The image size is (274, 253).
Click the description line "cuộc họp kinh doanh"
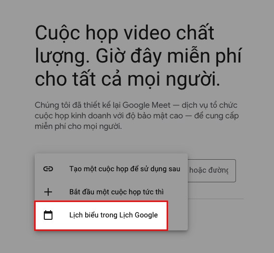click(137, 116)
